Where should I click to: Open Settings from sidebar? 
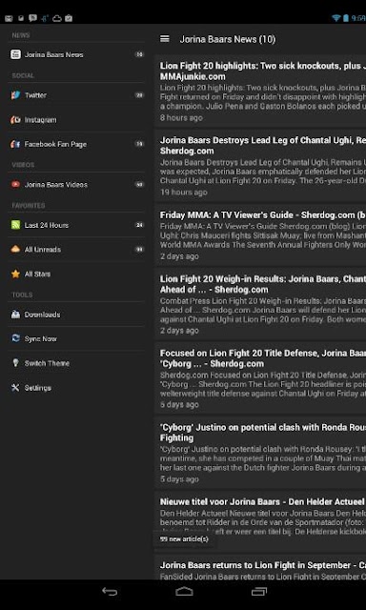tap(76, 388)
